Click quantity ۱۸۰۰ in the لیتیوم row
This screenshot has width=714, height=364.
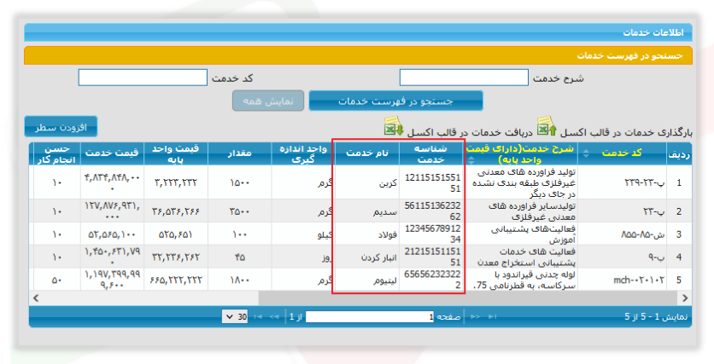click(239, 280)
